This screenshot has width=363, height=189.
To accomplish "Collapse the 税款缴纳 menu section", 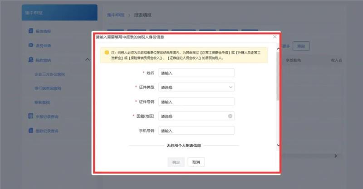I will (x=88, y=60).
